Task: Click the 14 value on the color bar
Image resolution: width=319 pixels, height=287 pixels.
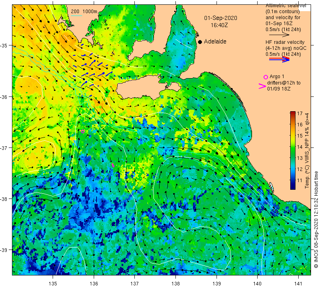Action: pos(300,147)
